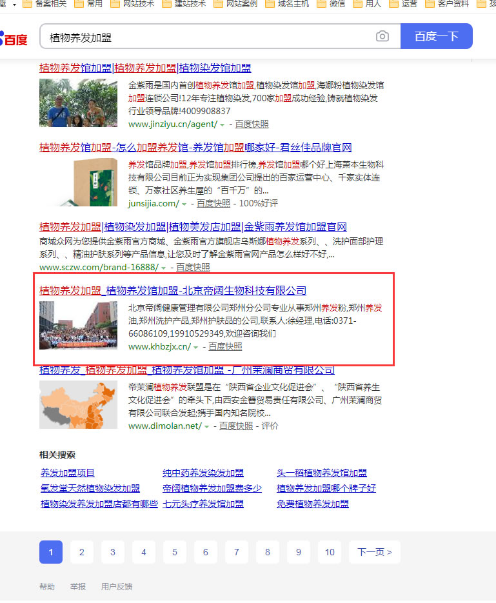Open 北京帝阔生物科技有限公司 result title link
The image size is (496, 603).
pos(173,290)
